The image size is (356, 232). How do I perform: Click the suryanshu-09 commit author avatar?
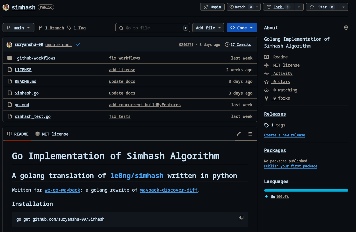[9, 44]
